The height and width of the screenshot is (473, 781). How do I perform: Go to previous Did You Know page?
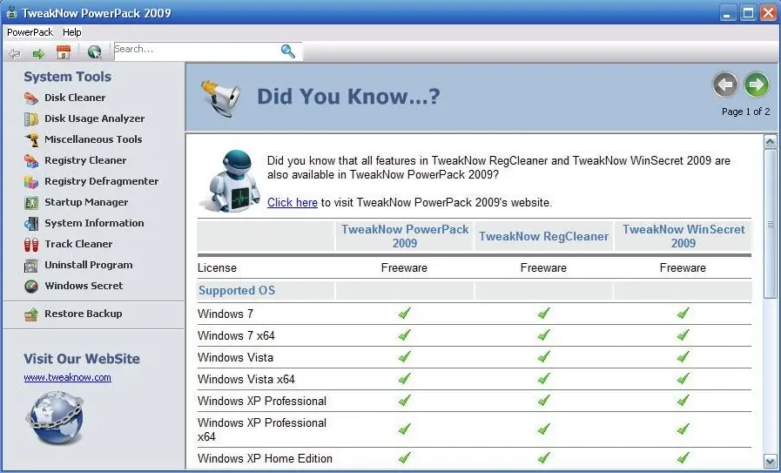724,84
